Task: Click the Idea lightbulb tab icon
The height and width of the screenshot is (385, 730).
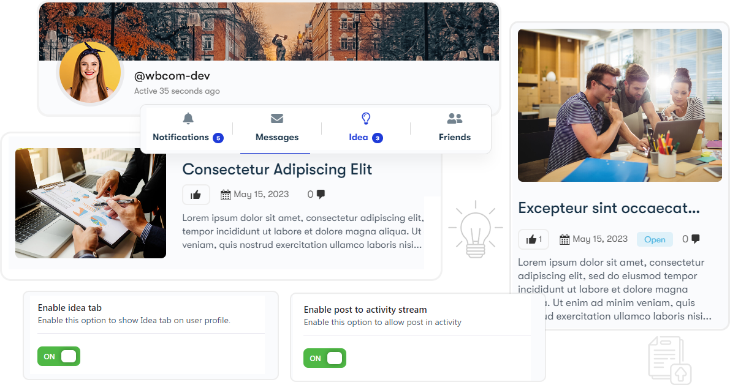Action: pyautogui.click(x=366, y=119)
